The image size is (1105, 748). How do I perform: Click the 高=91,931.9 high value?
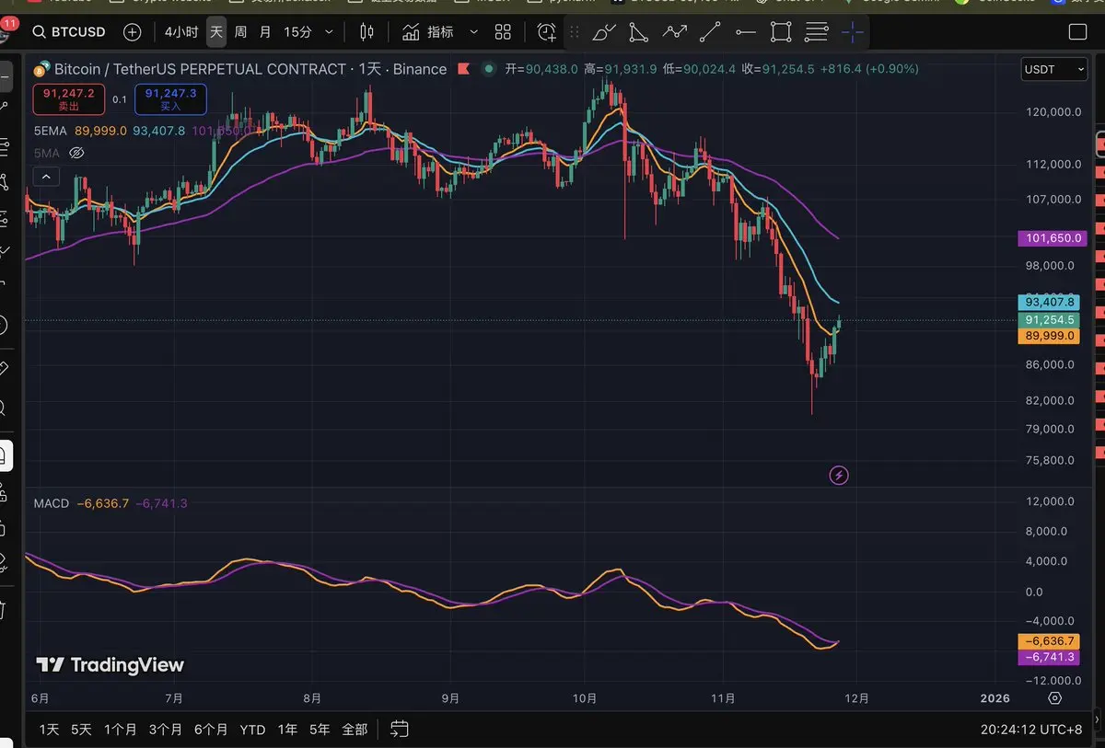[621, 69]
